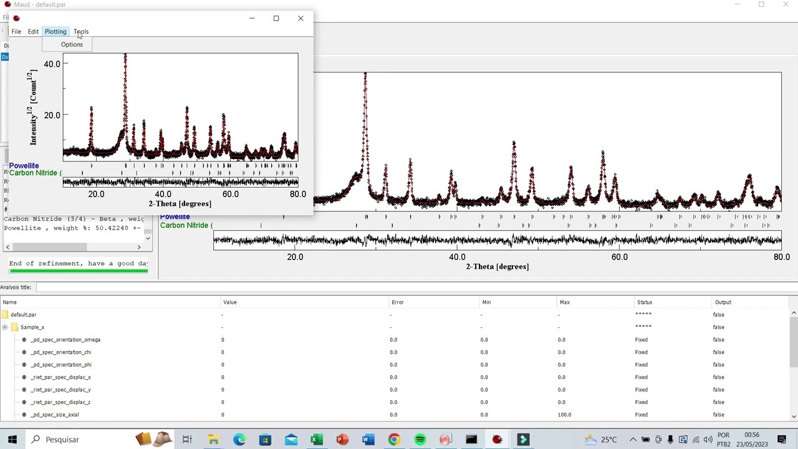Select the _pd_spec_orientation_omega parameter
Screen dimensions: 798x449
pos(65,339)
